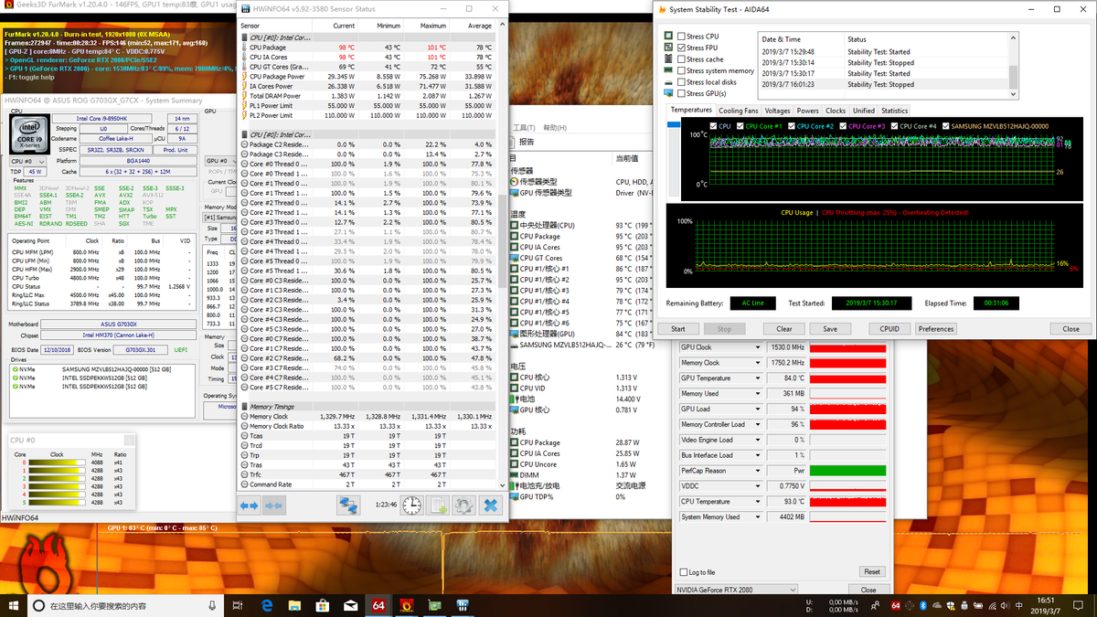
Task: Click the network remote monitoring icon in HWiNFO
Action: [348, 505]
